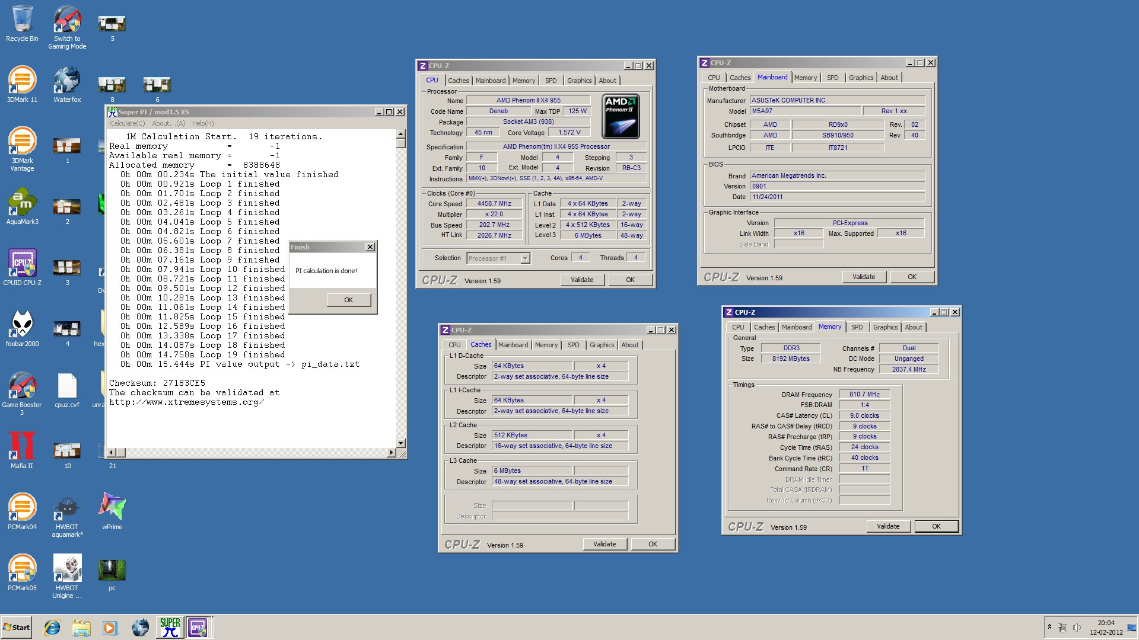Click Validate in Caches CPU-Z window
The height and width of the screenshot is (640, 1139).
605,544
